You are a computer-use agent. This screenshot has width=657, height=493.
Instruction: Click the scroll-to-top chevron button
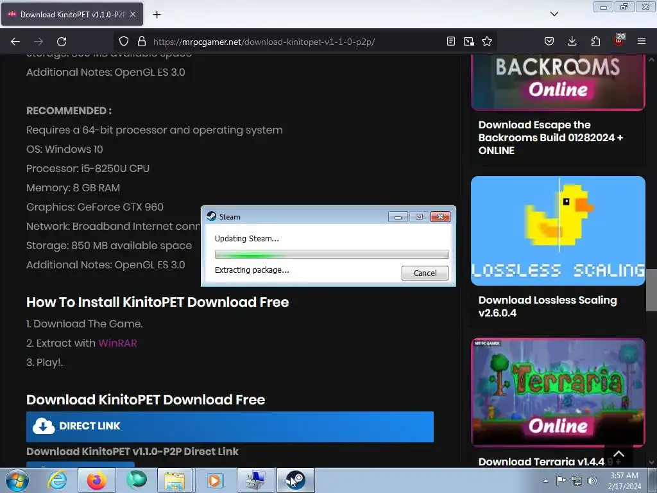pyautogui.click(x=619, y=454)
